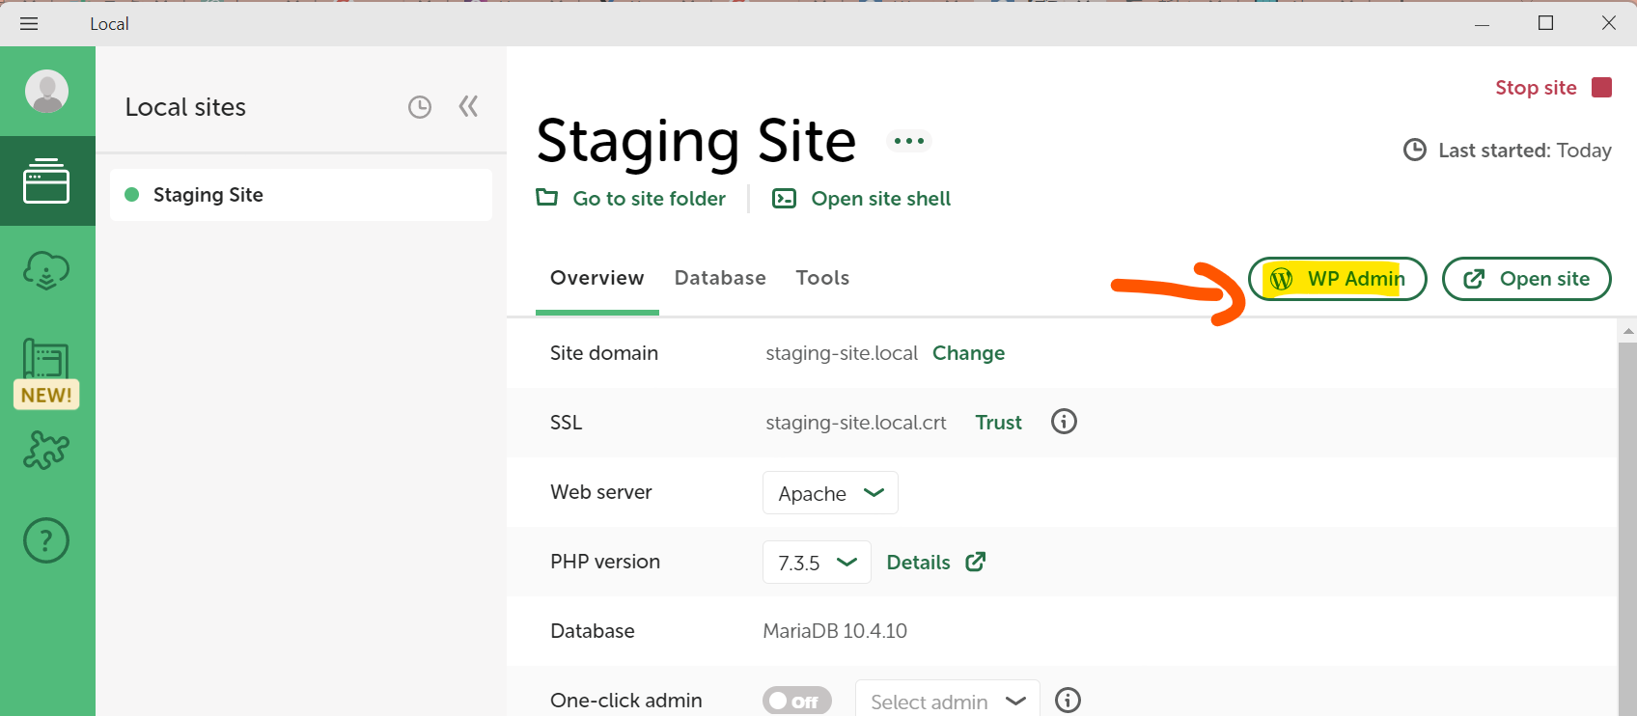
Task: Open the Local Sites sidebar icon
Action: click(46, 180)
